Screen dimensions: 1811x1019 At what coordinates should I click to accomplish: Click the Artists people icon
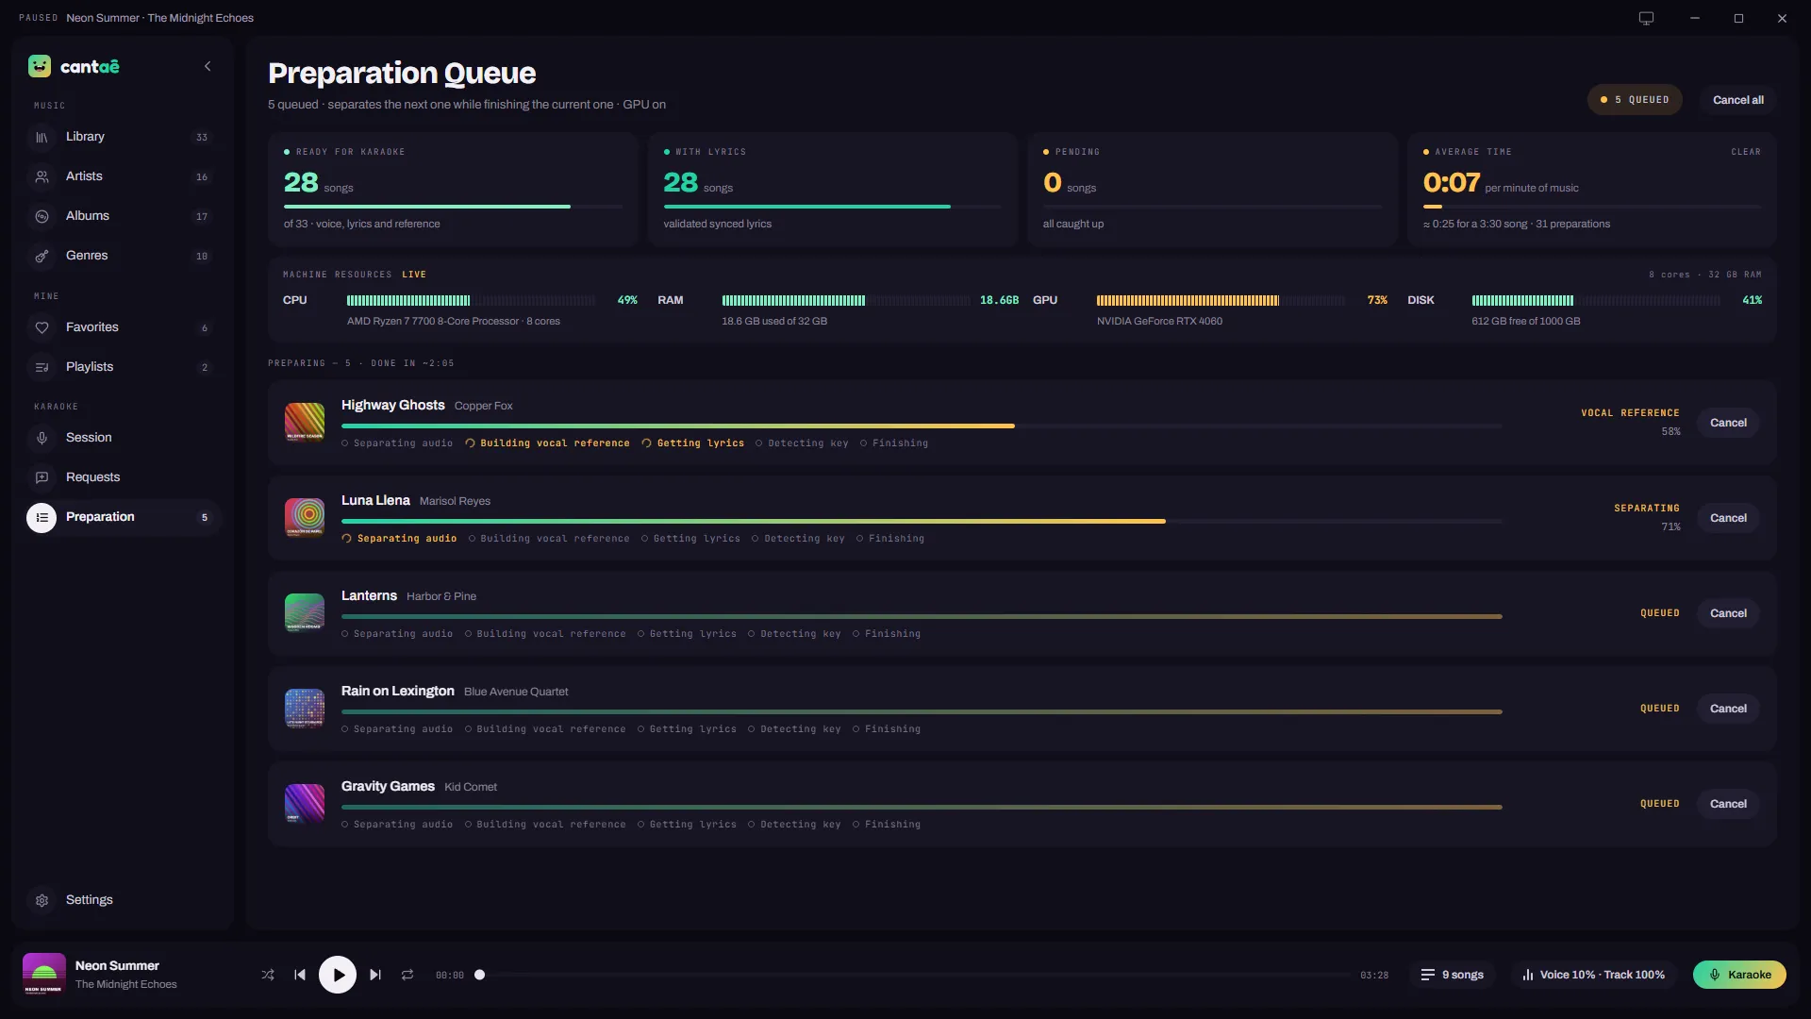(x=42, y=177)
